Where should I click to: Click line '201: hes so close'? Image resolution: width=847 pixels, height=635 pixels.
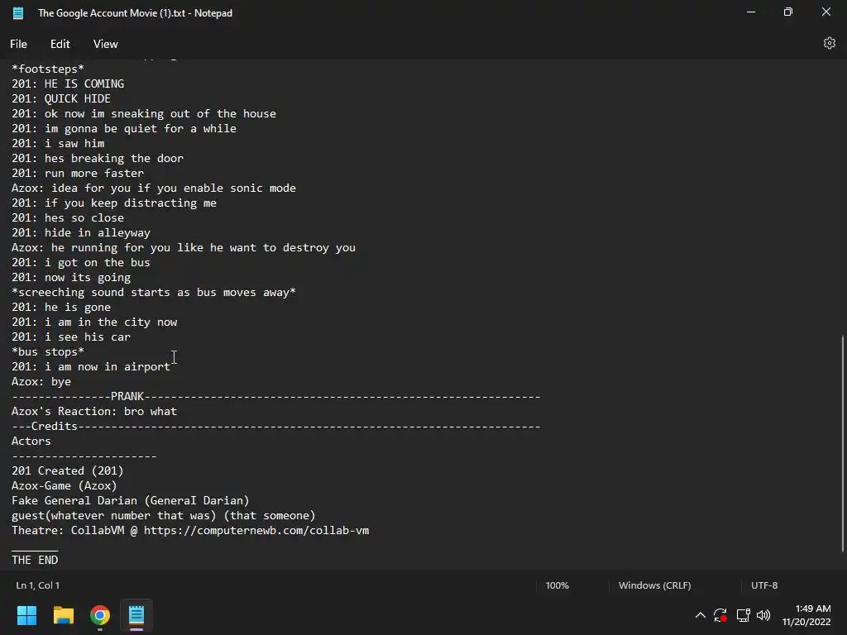click(68, 218)
